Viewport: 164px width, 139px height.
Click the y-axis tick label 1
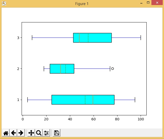click(18, 100)
